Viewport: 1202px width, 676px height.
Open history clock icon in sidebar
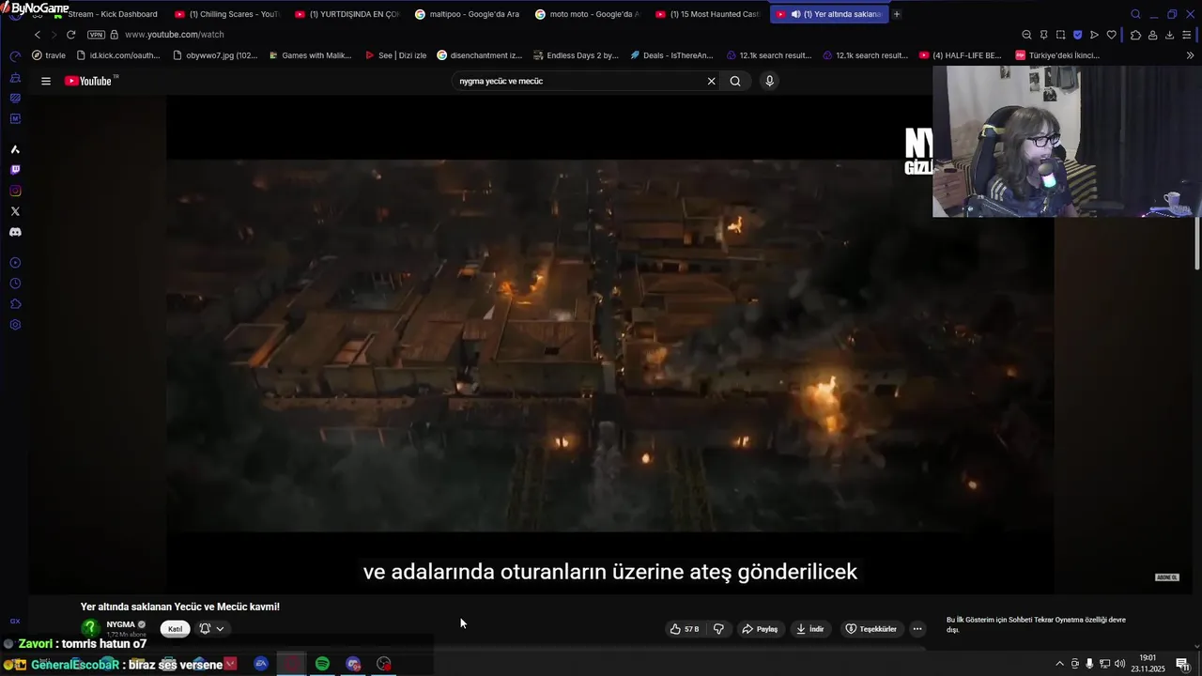pos(15,284)
